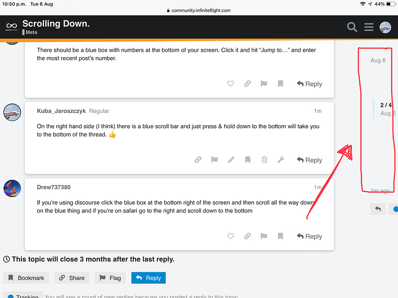Bookmark the first visible post

[280, 83]
